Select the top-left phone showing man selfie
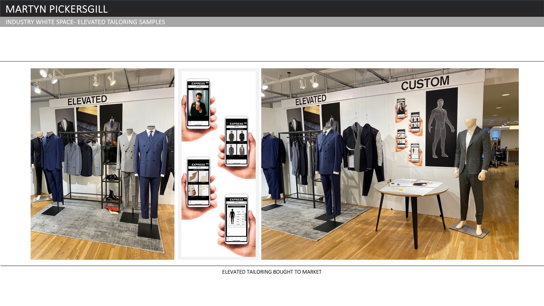544x306 pixels. click(x=198, y=103)
